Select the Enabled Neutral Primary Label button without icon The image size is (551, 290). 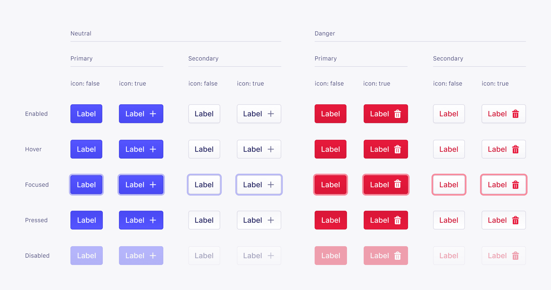pyautogui.click(x=86, y=114)
